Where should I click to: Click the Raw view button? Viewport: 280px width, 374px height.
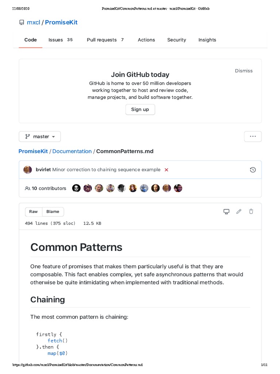[34, 211]
